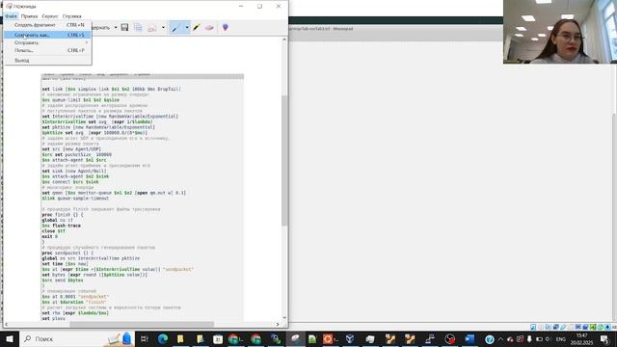Viewport: 617px width, 347px height.
Task: Click the scroll right arrow in Snipping Tool
Action: [x=278, y=324]
